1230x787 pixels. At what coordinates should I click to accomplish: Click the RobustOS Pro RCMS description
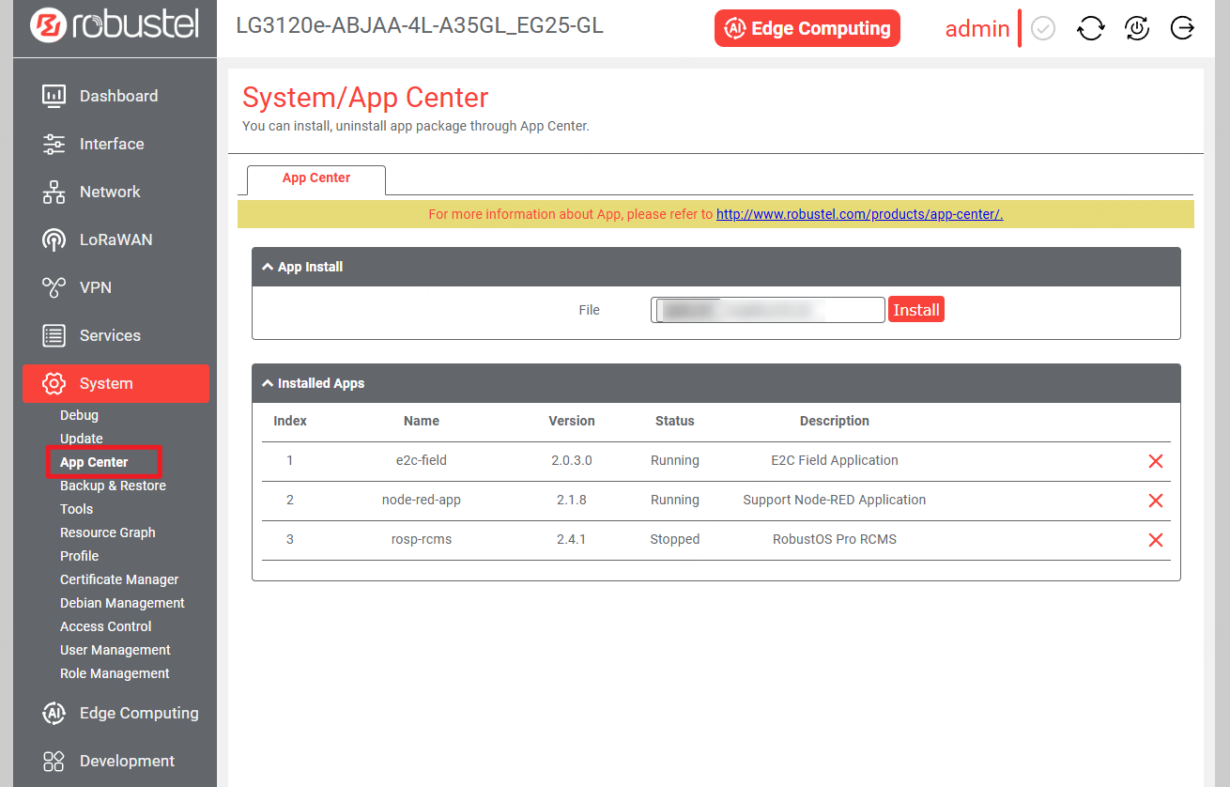click(x=835, y=539)
